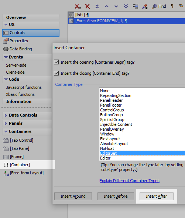The height and width of the screenshot is (218, 185).
Task: Uncheck Insert the closing Container End tag
Action: coord(56,73)
